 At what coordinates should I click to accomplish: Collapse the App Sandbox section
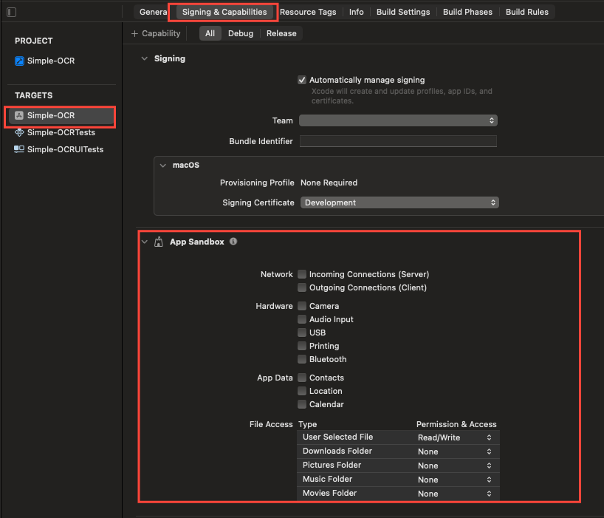(x=145, y=242)
